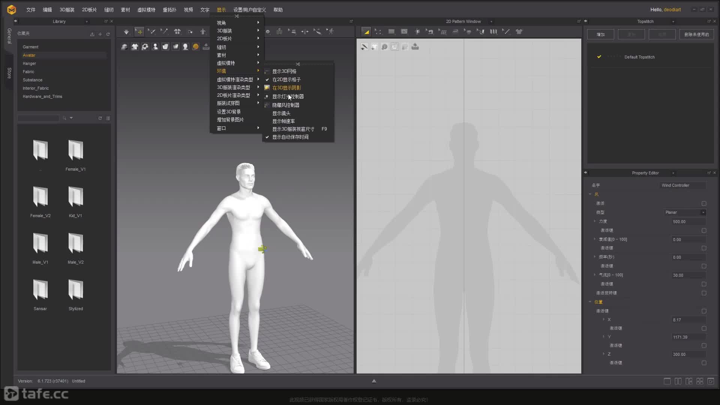Click the 力度 value field showing 500.00
Image resolution: width=720 pixels, height=405 pixels.
pos(689,222)
